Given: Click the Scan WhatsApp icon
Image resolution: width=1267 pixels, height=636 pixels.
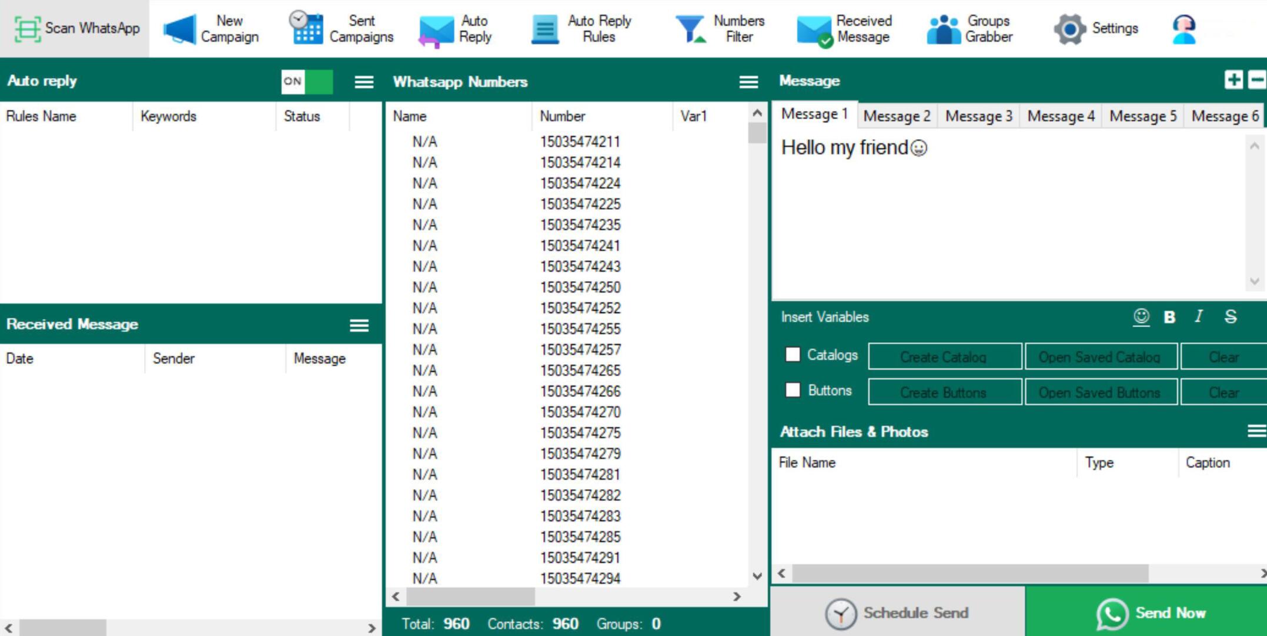Looking at the screenshot, I should click(x=28, y=28).
